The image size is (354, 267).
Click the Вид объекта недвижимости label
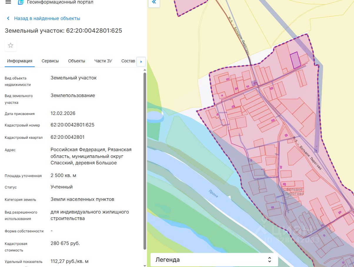click(x=18, y=81)
